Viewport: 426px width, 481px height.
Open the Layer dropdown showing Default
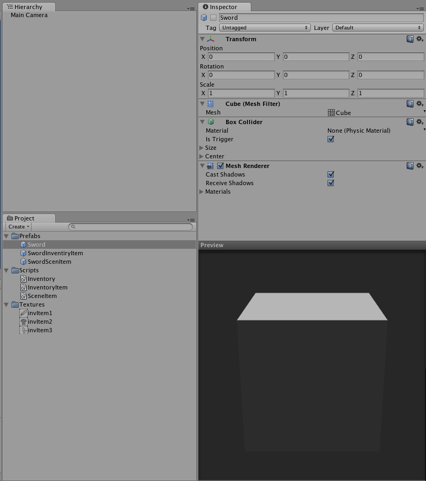(x=378, y=27)
